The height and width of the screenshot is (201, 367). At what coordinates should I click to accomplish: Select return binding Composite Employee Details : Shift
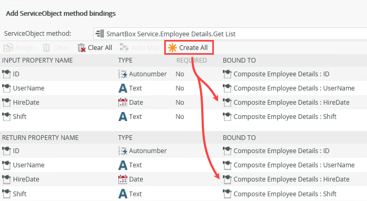point(285,194)
